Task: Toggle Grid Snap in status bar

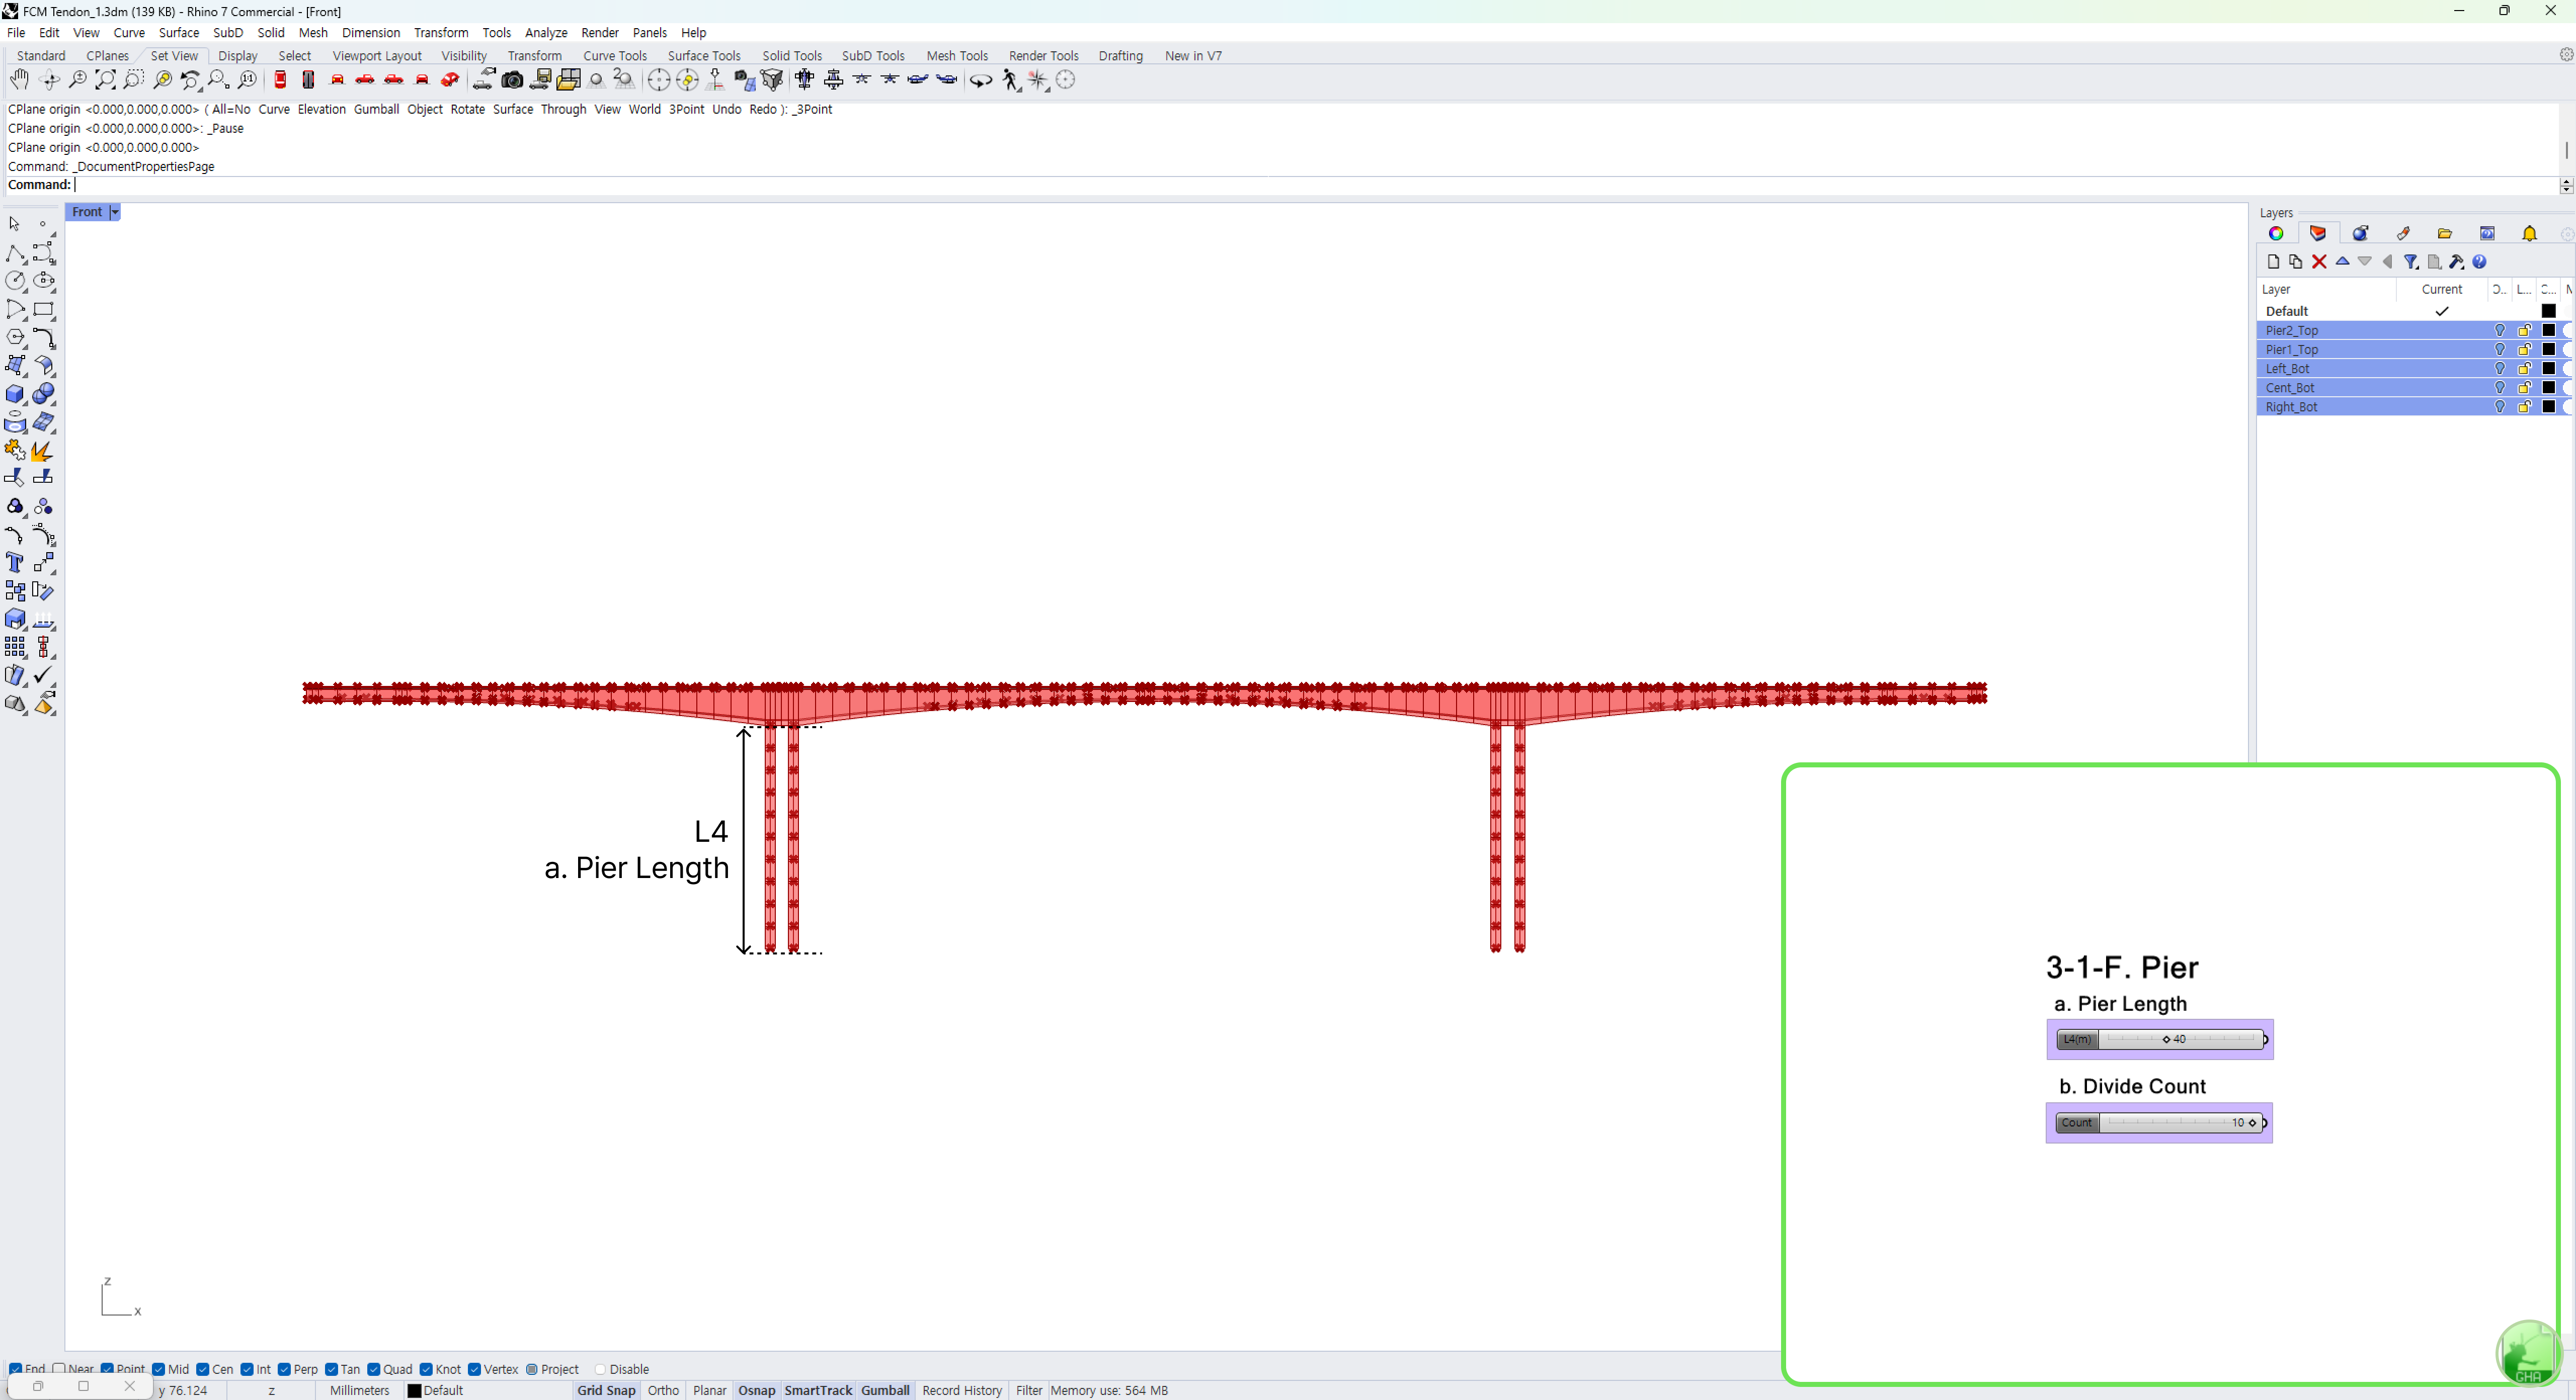Action: pyautogui.click(x=606, y=1390)
